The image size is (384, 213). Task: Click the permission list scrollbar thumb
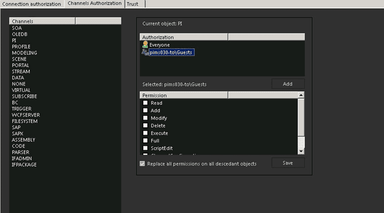coord(301,117)
